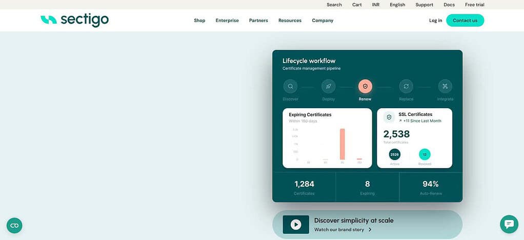This screenshot has width=524, height=240.
Task: Click the Free trial link
Action: 475,5
